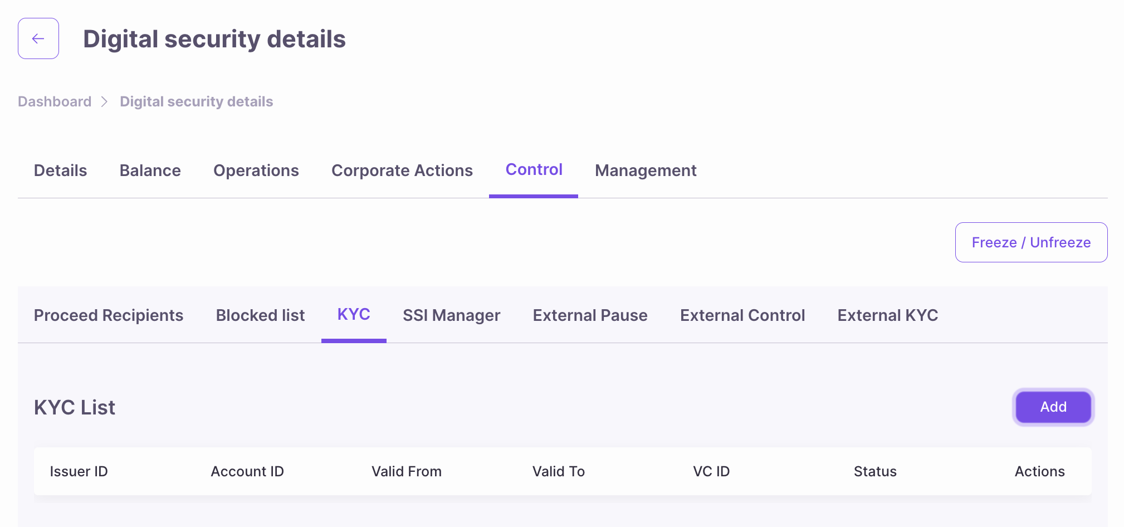Open the External Control sub-tab
Viewport: 1124px width, 527px height.
(742, 315)
